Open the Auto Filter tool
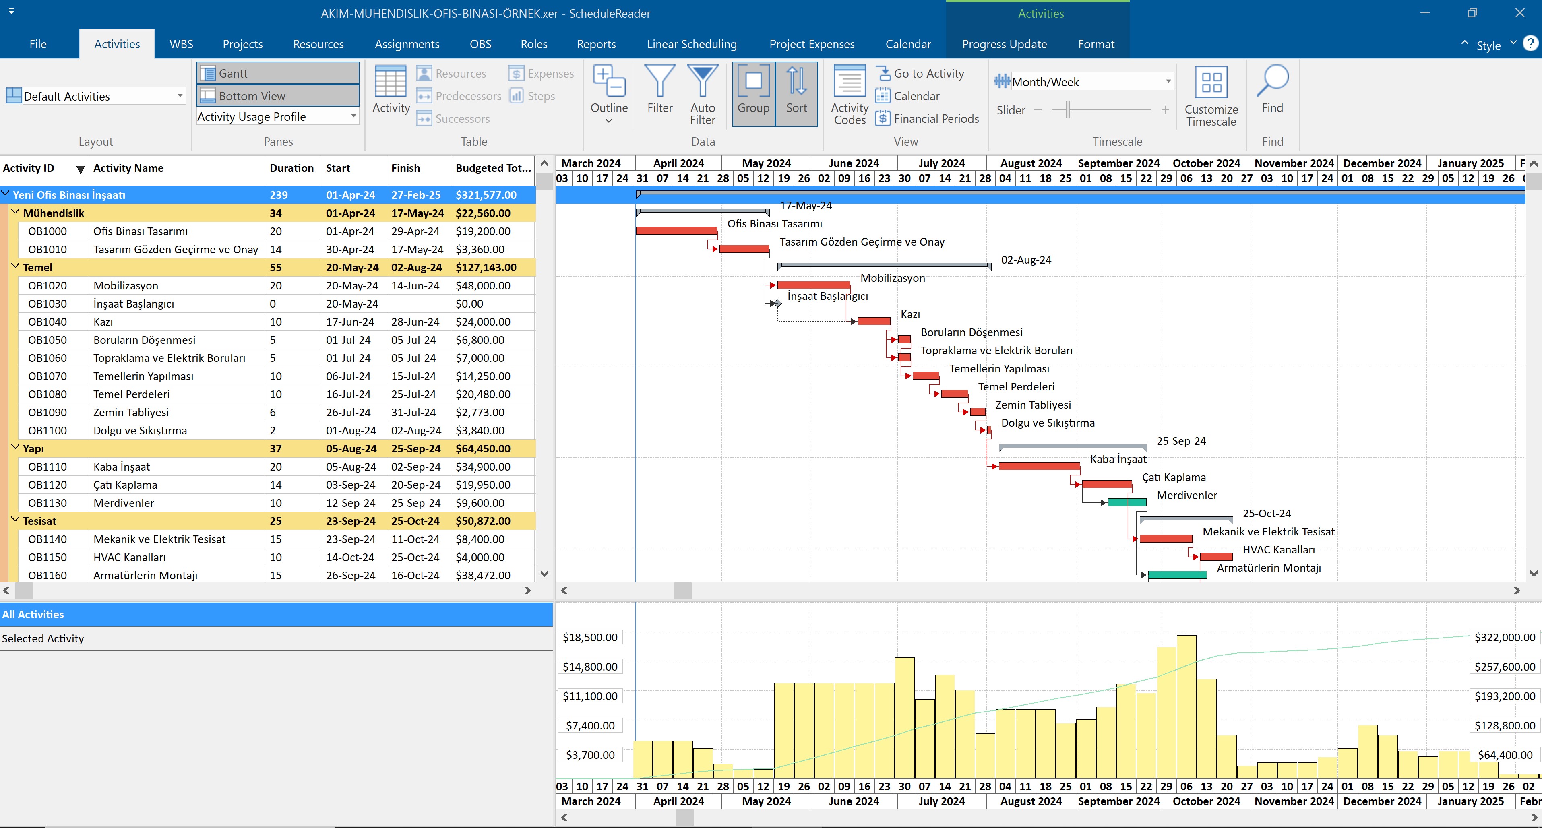 tap(702, 83)
